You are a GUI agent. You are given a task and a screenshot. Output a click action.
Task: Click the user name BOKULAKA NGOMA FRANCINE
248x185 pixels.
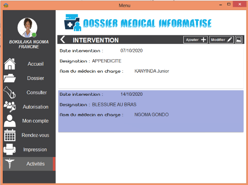pyautogui.click(x=29, y=44)
